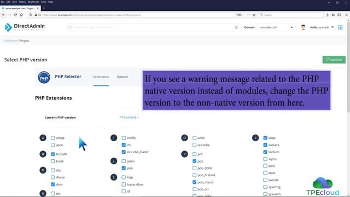350x197 pixels.
Task: Open the Domain example.com dropdown
Action: 276,27
